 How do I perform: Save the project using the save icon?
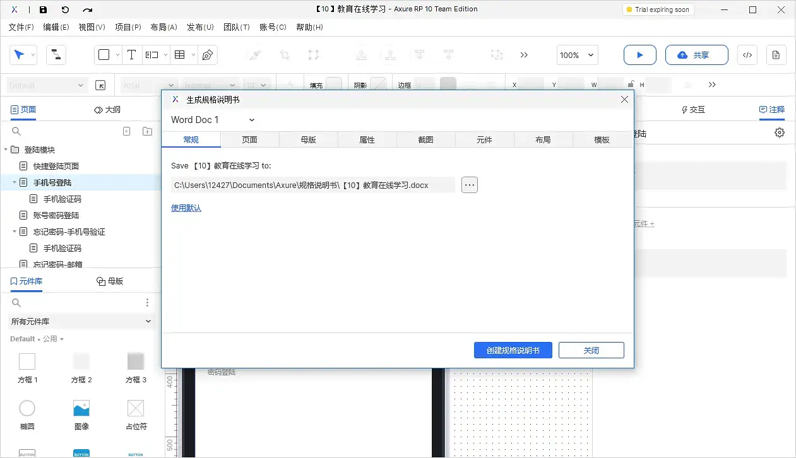coord(43,9)
